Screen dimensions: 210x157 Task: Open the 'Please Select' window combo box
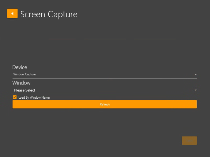click(x=104, y=90)
